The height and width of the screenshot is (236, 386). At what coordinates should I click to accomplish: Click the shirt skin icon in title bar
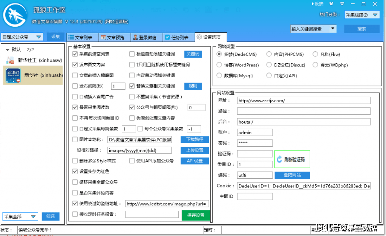coord(331,4)
